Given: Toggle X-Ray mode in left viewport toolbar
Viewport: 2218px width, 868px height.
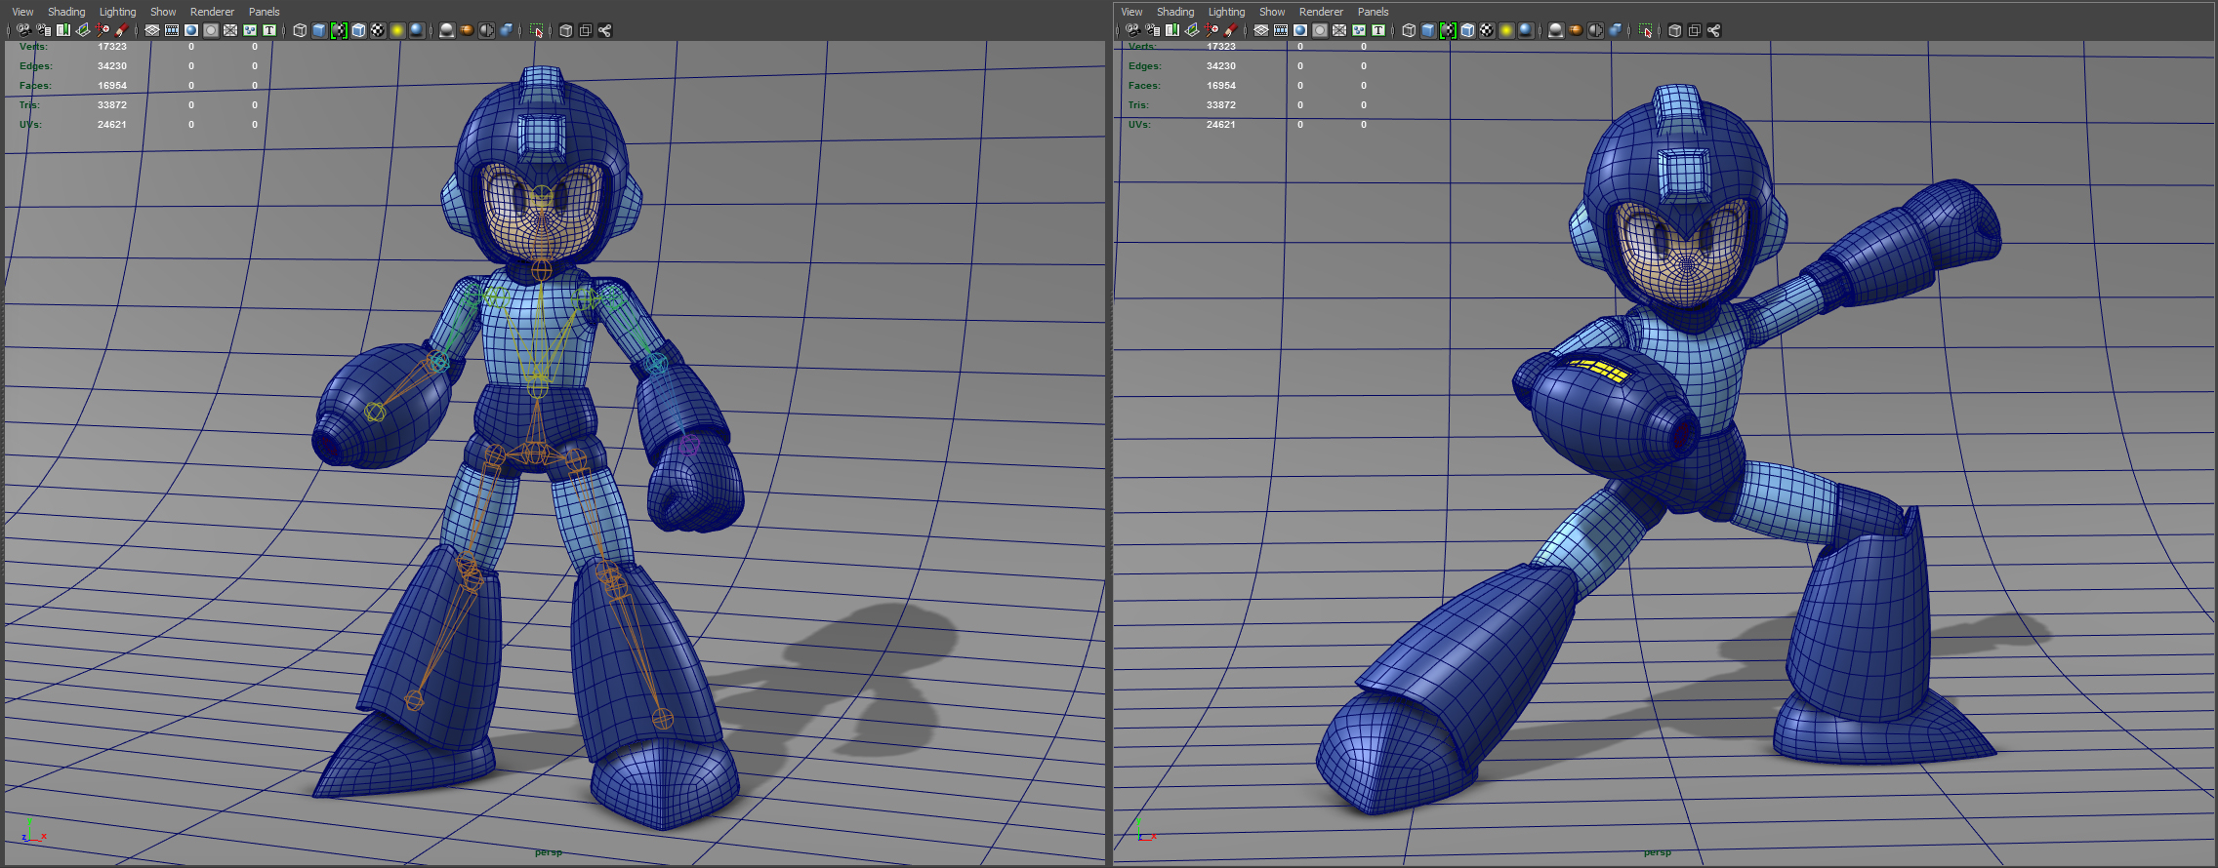Looking at the screenshot, I should 565,30.
